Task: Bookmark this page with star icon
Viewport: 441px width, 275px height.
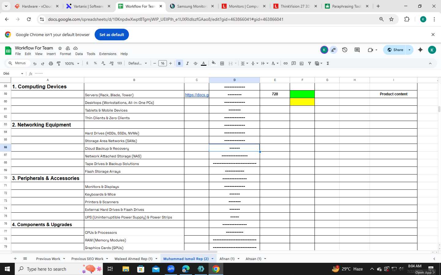Action: (391, 19)
